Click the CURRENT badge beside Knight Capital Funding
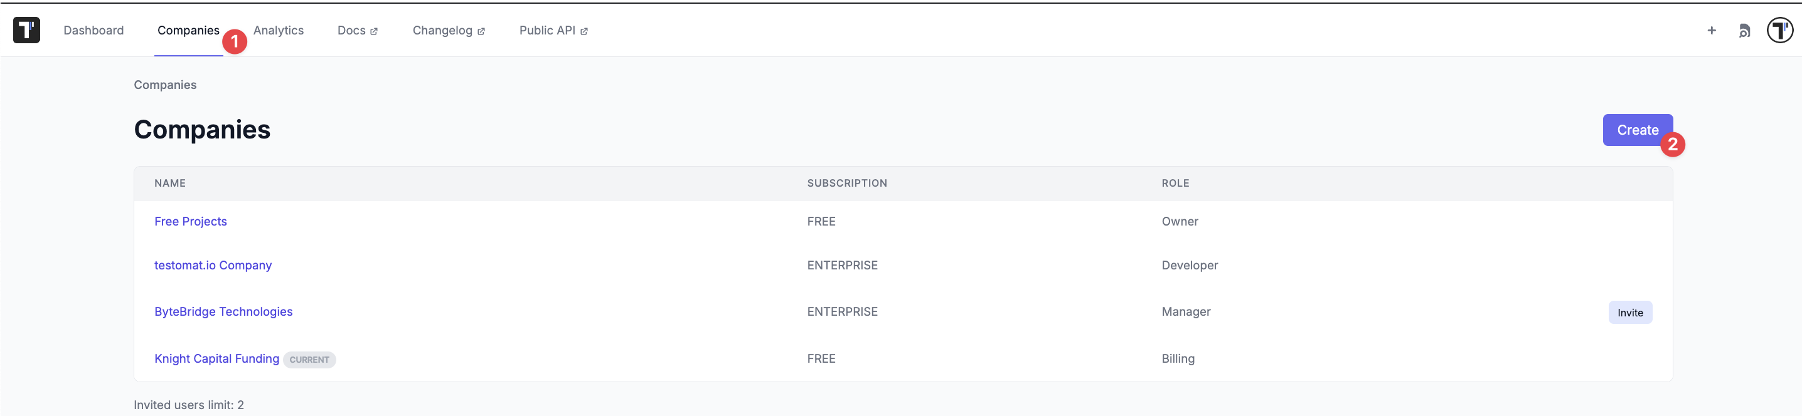This screenshot has height=416, width=1802. tap(309, 360)
